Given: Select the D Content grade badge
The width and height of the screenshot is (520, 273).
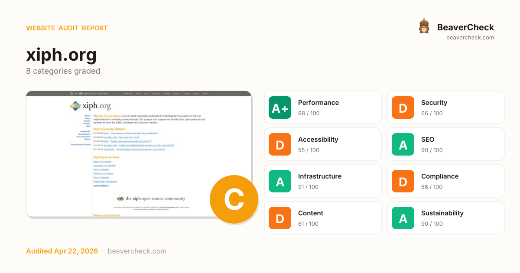Looking at the screenshot, I should 280,218.
